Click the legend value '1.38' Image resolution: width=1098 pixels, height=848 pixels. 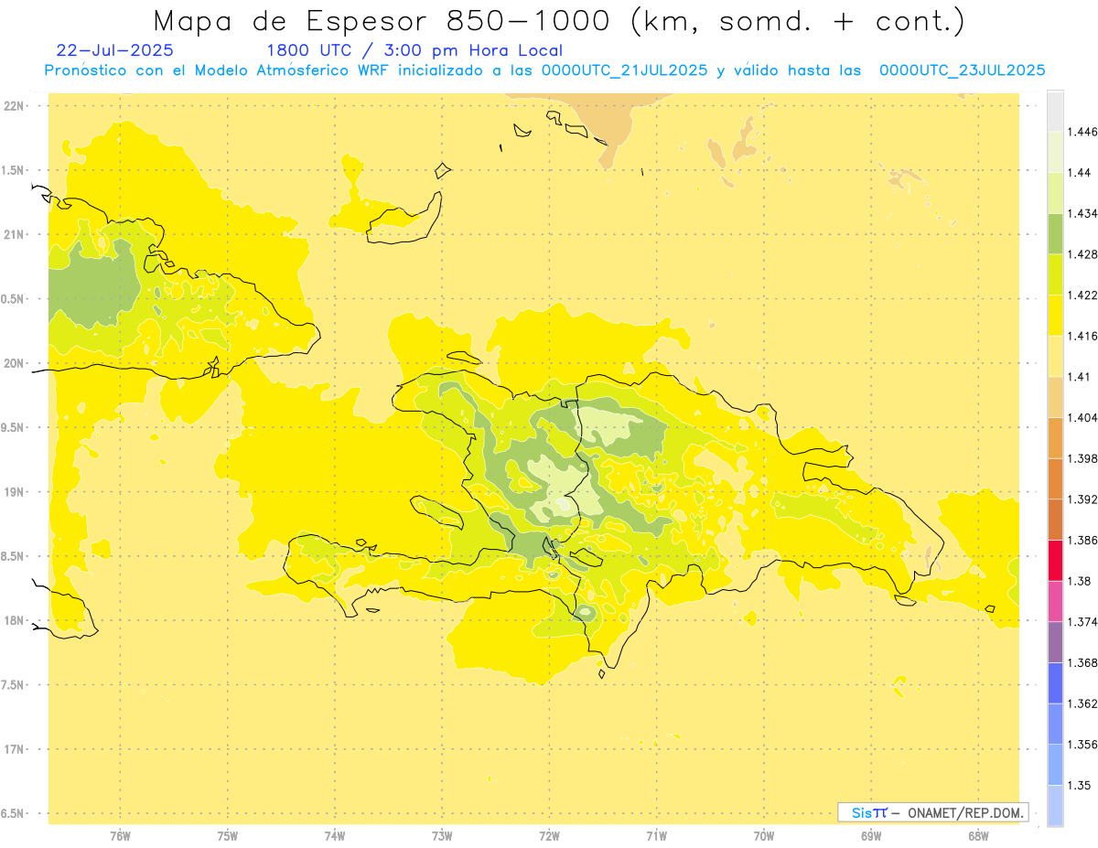(1079, 581)
